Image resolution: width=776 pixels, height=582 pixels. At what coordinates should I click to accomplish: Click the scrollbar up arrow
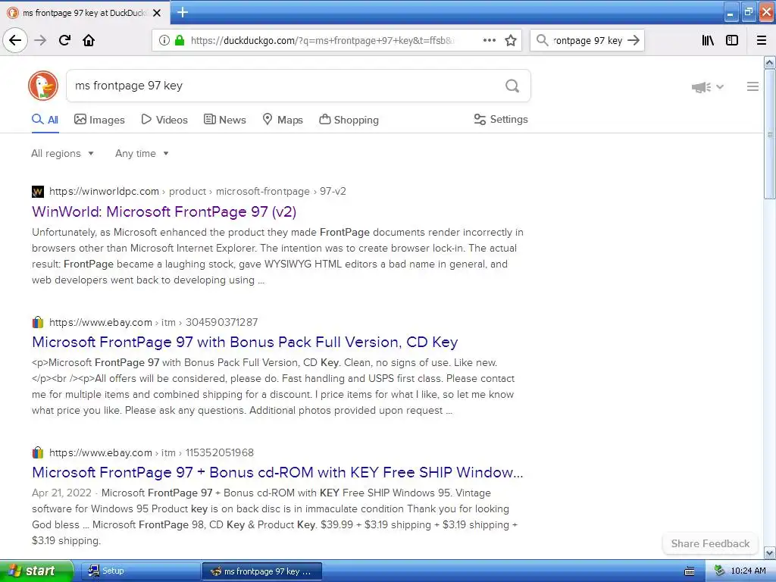tap(770, 62)
